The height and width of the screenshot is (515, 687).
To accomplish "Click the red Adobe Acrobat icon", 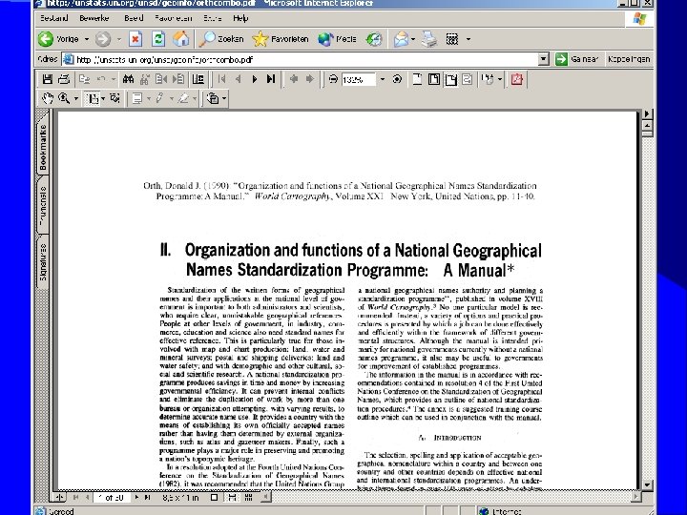I will [x=517, y=79].
